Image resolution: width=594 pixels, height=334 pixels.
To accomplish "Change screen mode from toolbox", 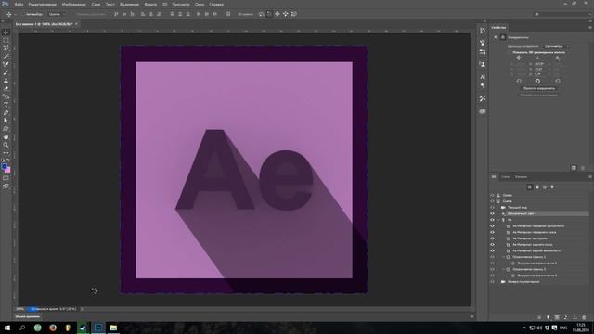I will pos(6,186).
